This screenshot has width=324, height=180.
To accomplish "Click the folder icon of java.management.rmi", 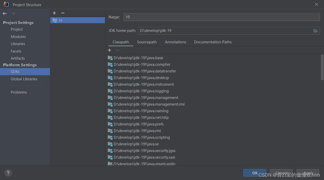I will coord(110,104).
